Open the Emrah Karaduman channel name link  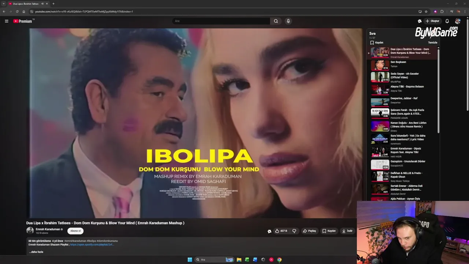tap(48, 229)
